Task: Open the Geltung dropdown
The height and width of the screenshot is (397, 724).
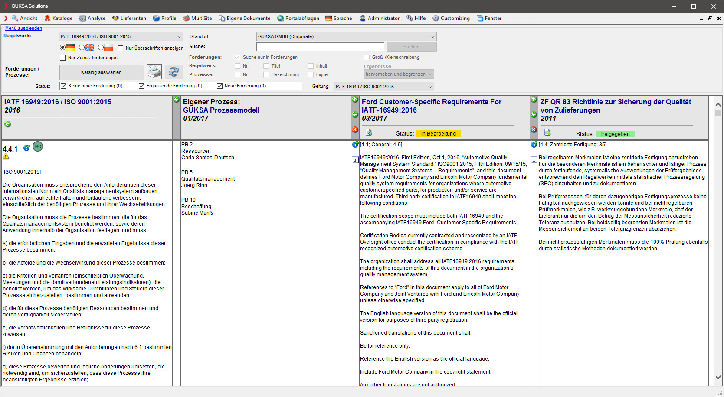Action: (384, 87)
